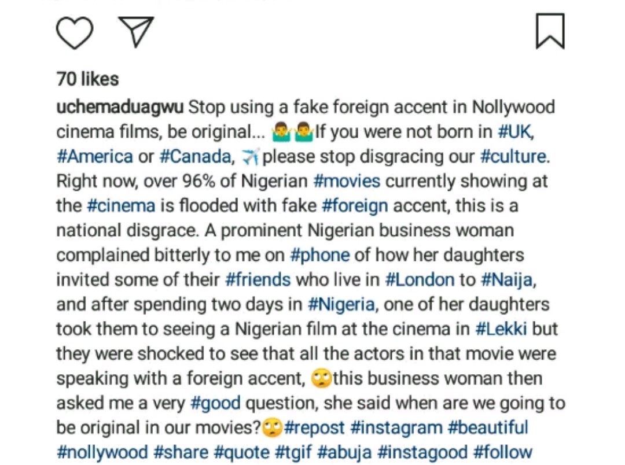Open the #UK hashtag
Viewport: 625px width, 465px height.
(514, 132)
